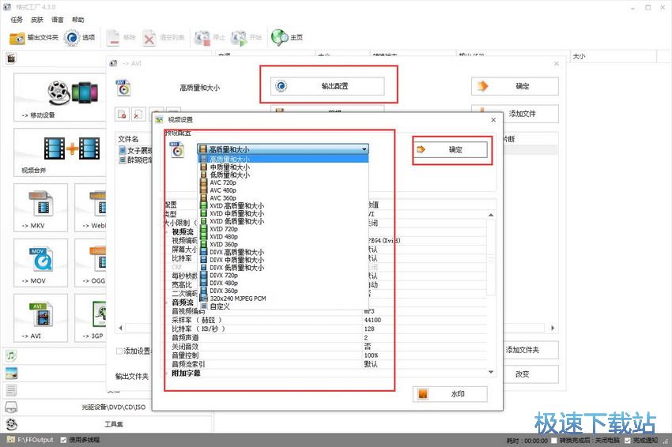Choose the 3GP format icon
The width and height of the screenshot is (672, 447).
[100, 314]
